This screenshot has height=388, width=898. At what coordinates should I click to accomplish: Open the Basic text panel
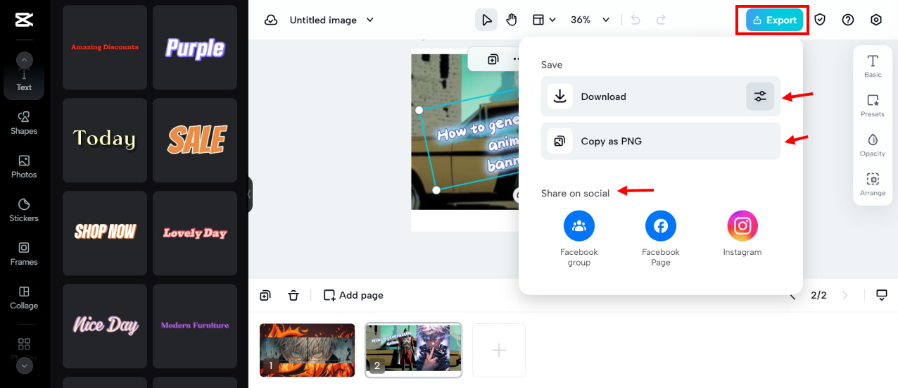point(873,66)
